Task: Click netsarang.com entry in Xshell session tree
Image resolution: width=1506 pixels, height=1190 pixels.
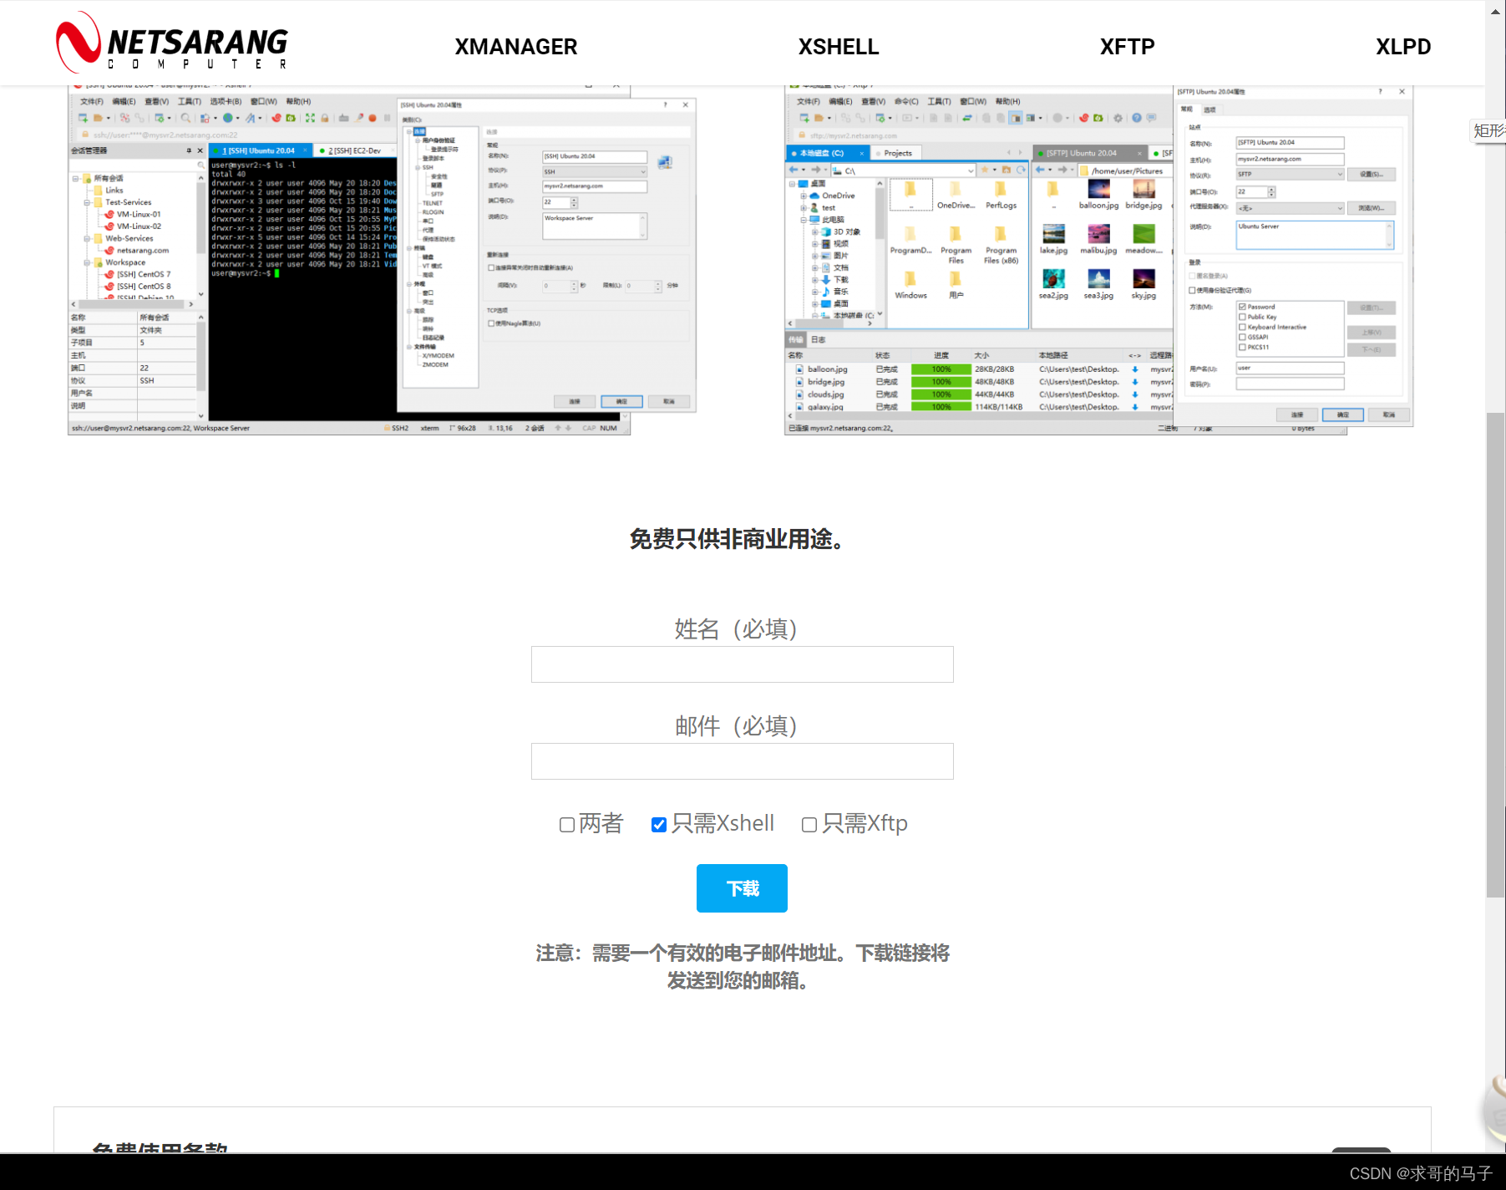Action: click(142, 250)
